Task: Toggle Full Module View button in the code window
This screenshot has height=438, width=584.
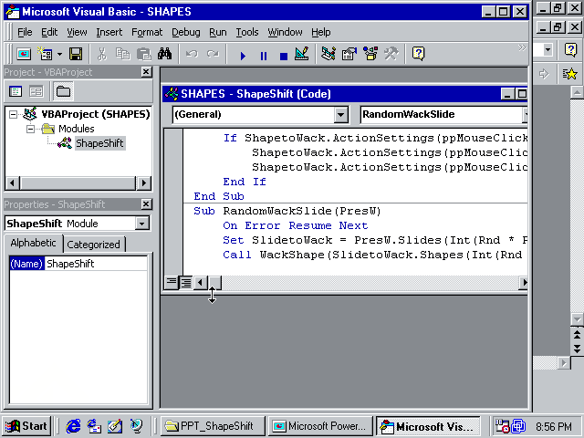Action: pyautogui.click(x=185, y=282)
